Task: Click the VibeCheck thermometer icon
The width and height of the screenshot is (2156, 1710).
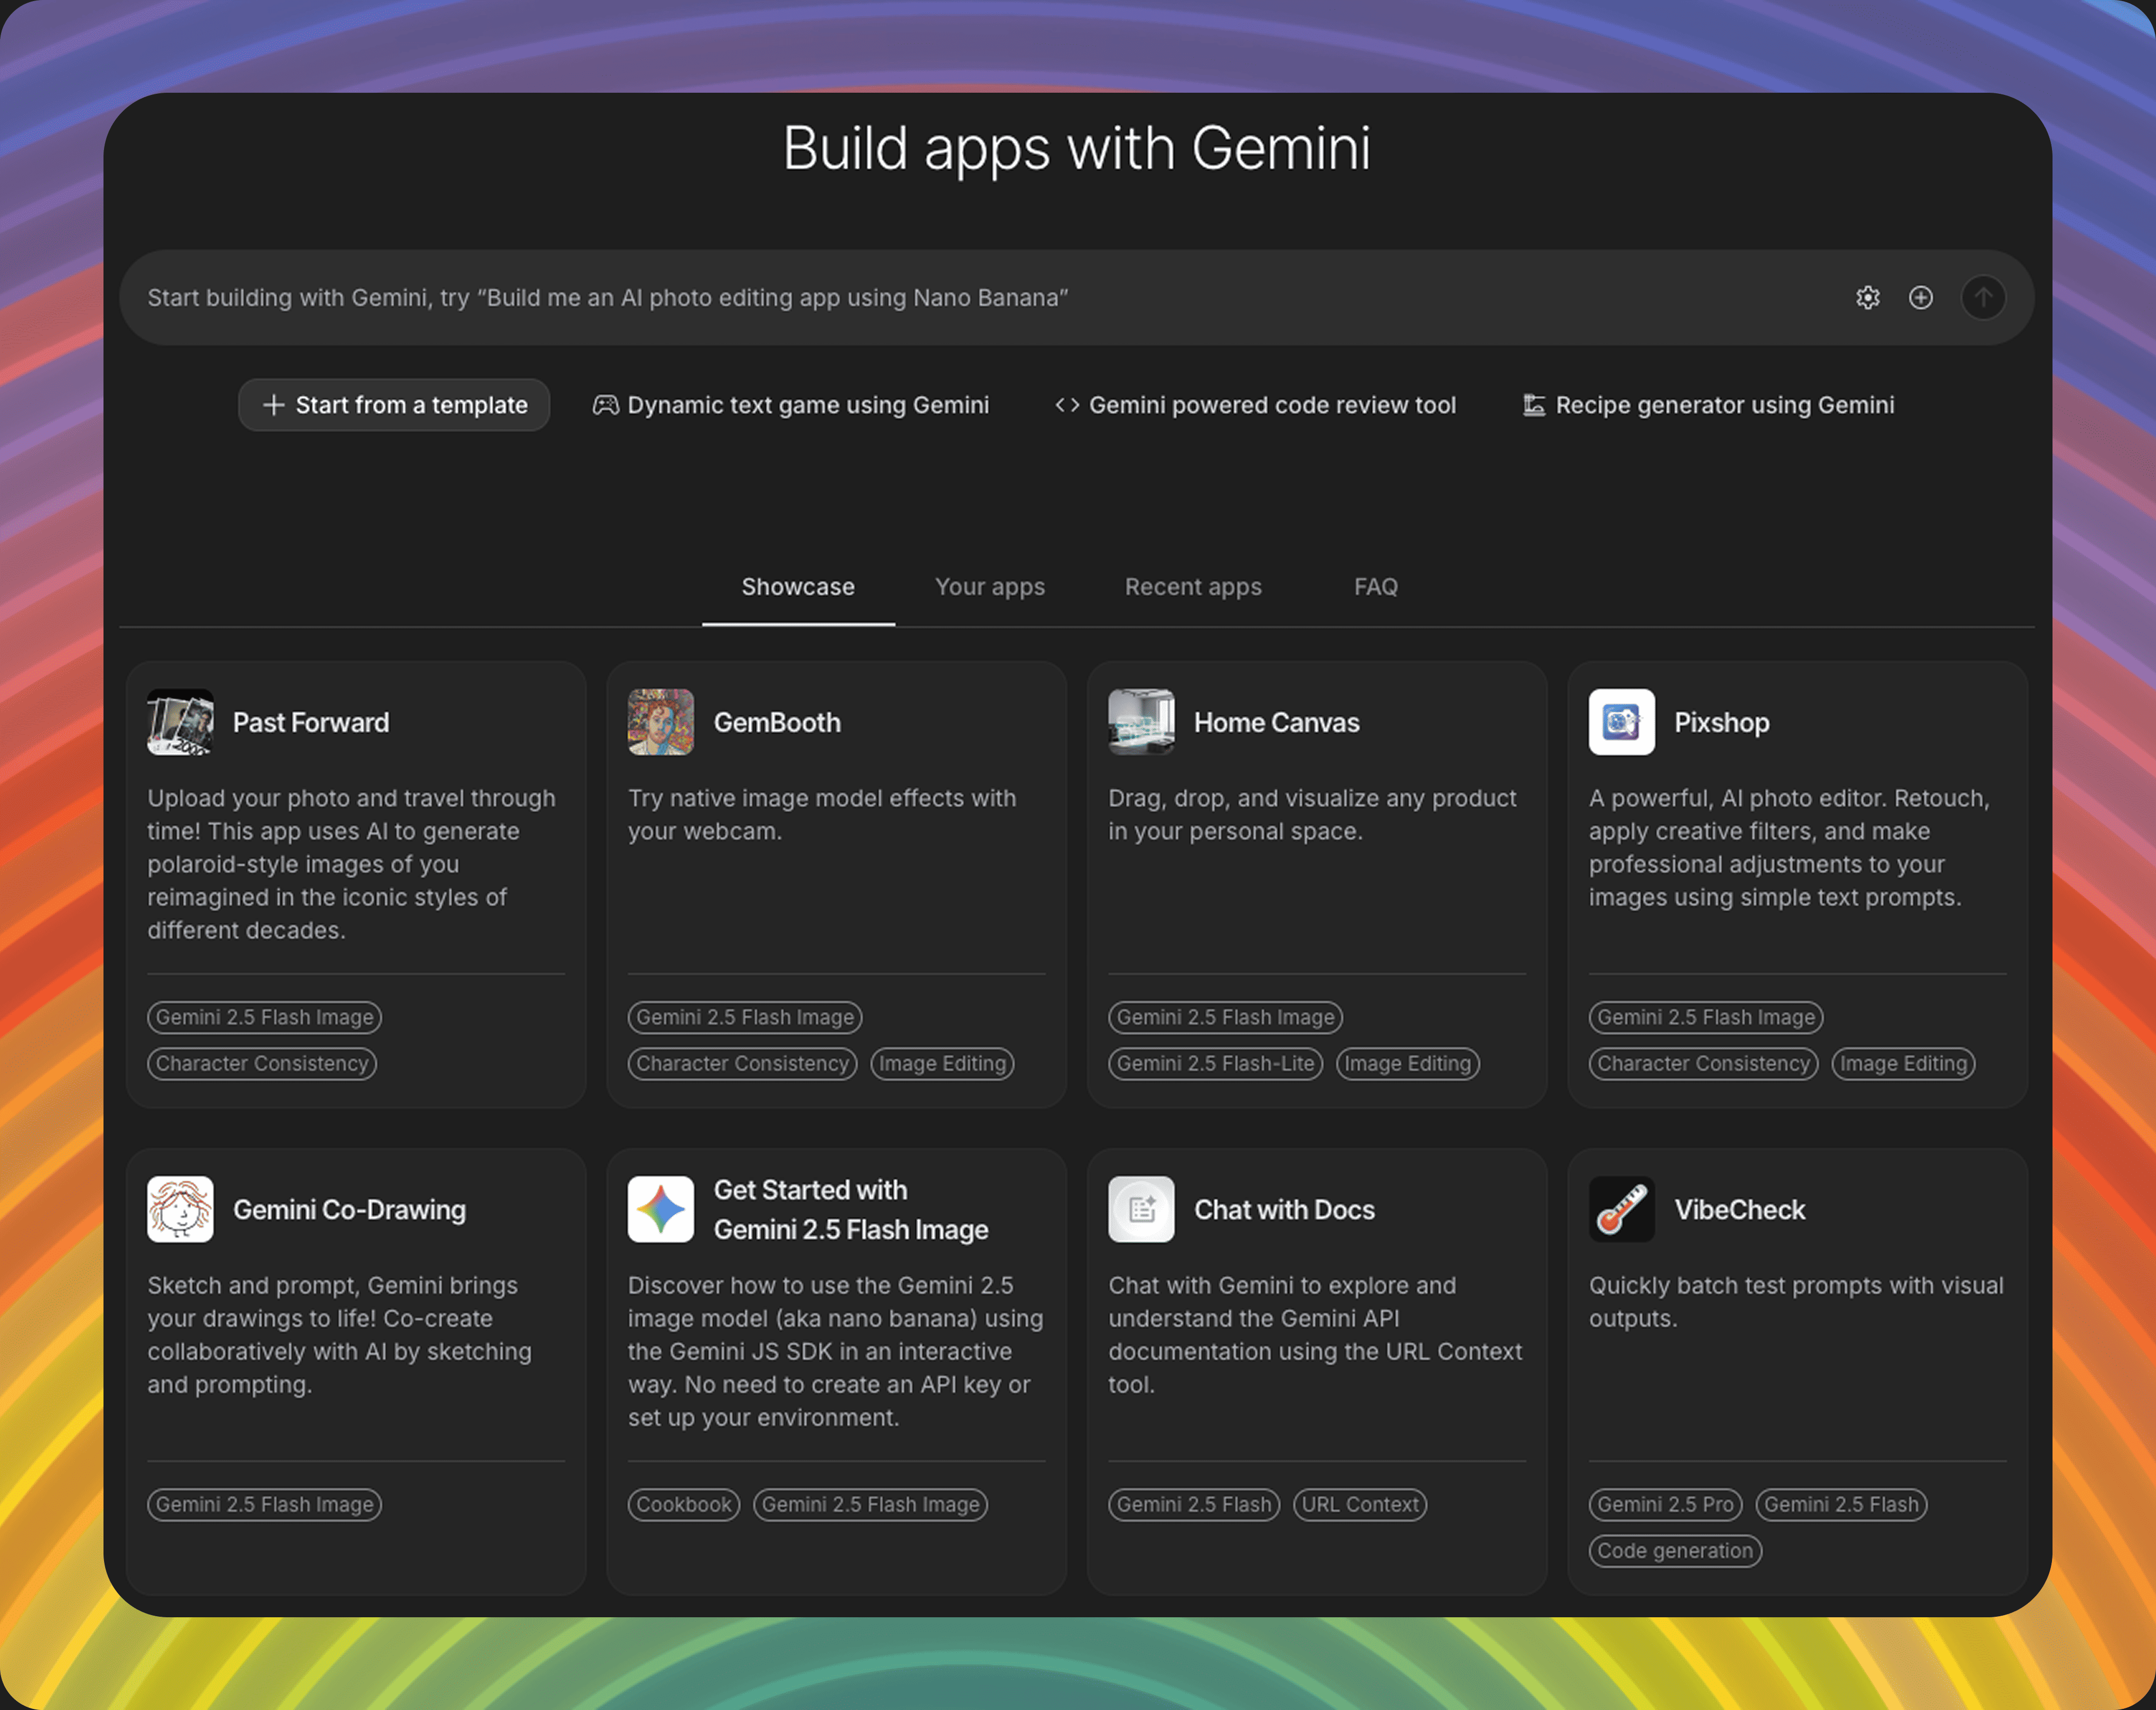Action: coord(1621,1209)
